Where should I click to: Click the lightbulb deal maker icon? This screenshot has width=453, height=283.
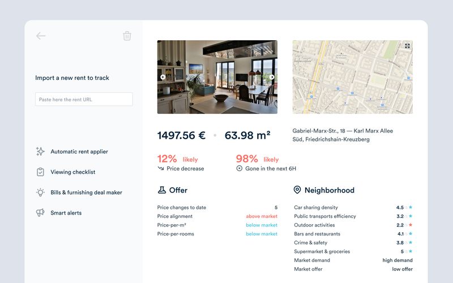pos(40,192)
